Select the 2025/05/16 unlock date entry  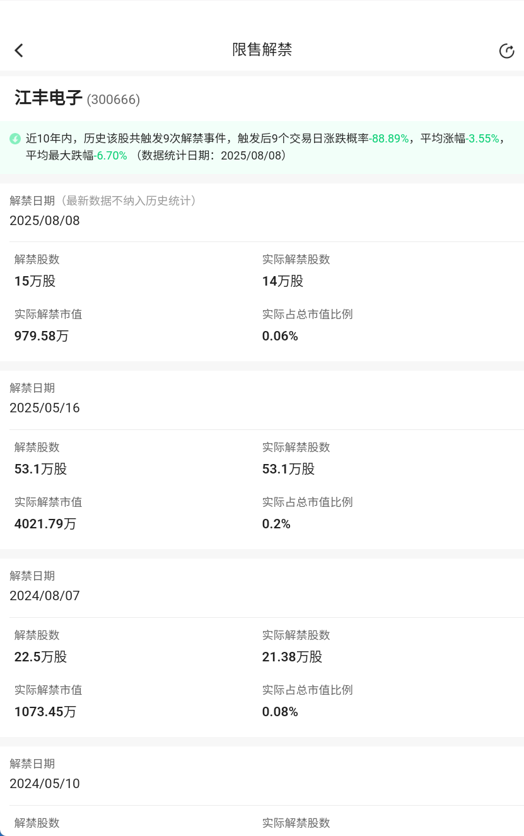tap(45, 408)
